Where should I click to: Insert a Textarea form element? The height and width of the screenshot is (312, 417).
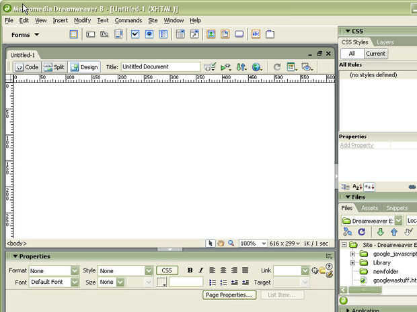tap(118, 34)
